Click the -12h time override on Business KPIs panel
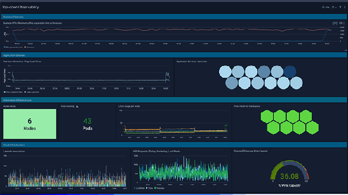 341,23
